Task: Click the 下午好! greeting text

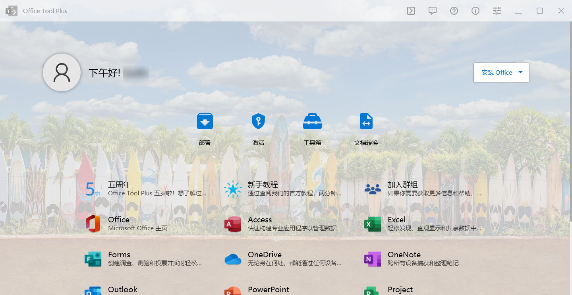Action: point(104,73)
